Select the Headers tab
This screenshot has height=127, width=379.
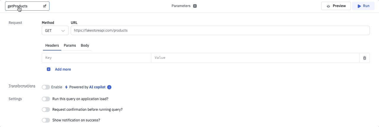[x=52, y=45]
